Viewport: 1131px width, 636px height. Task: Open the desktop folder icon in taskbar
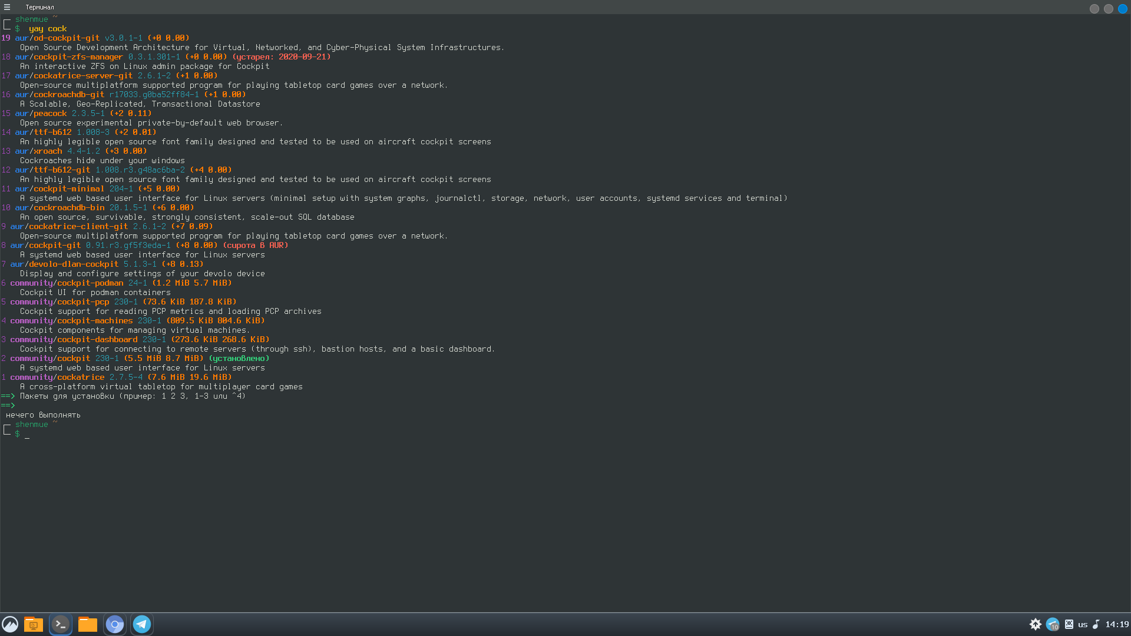click(34, 624)
